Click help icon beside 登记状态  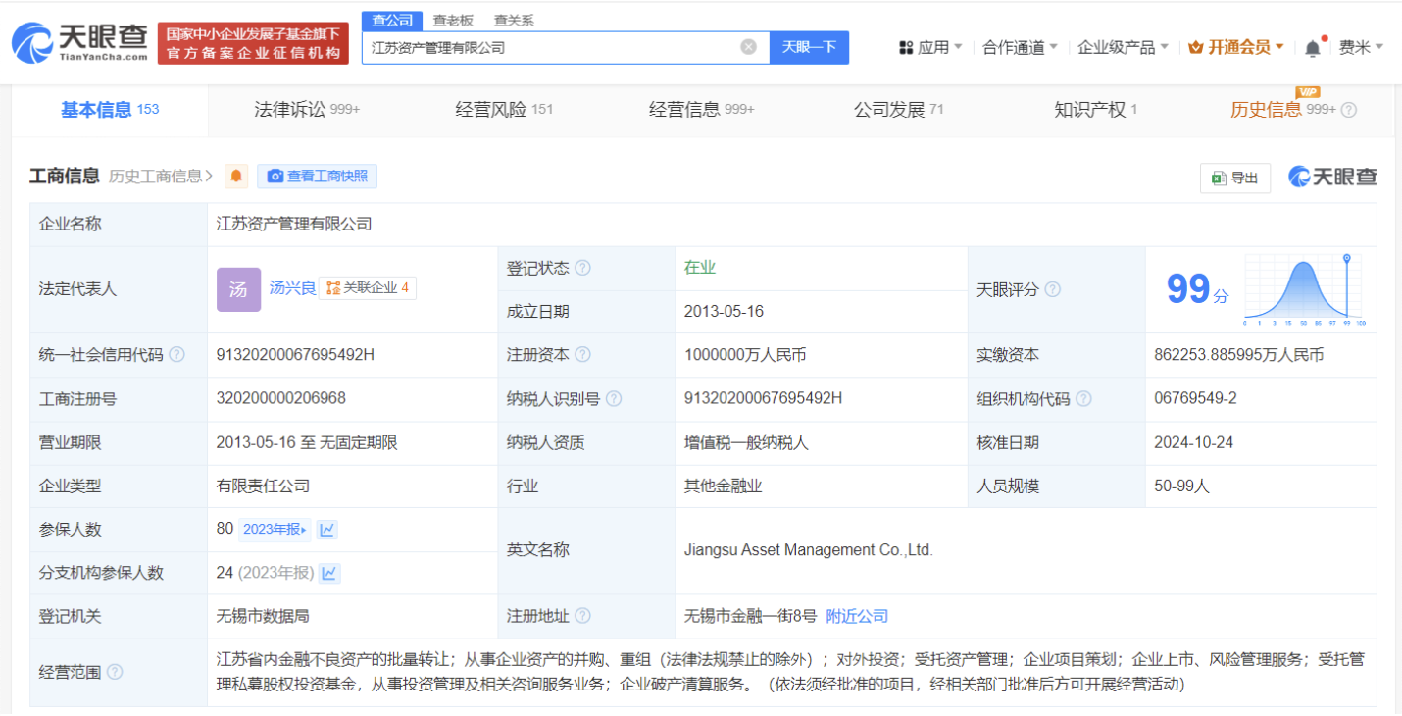pyautogui.click(x=582, y=268)
